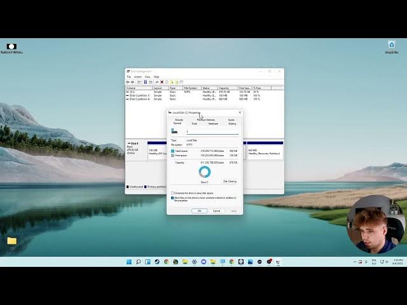Open the File menu in Disk Management
The width and height of the screenshot is (407, 305).
pyautogui.click(x=128, y=77)
